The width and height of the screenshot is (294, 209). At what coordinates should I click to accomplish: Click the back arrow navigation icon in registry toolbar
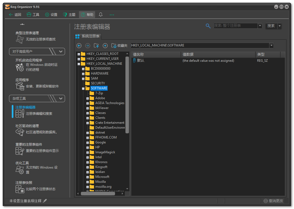[79, 46]
